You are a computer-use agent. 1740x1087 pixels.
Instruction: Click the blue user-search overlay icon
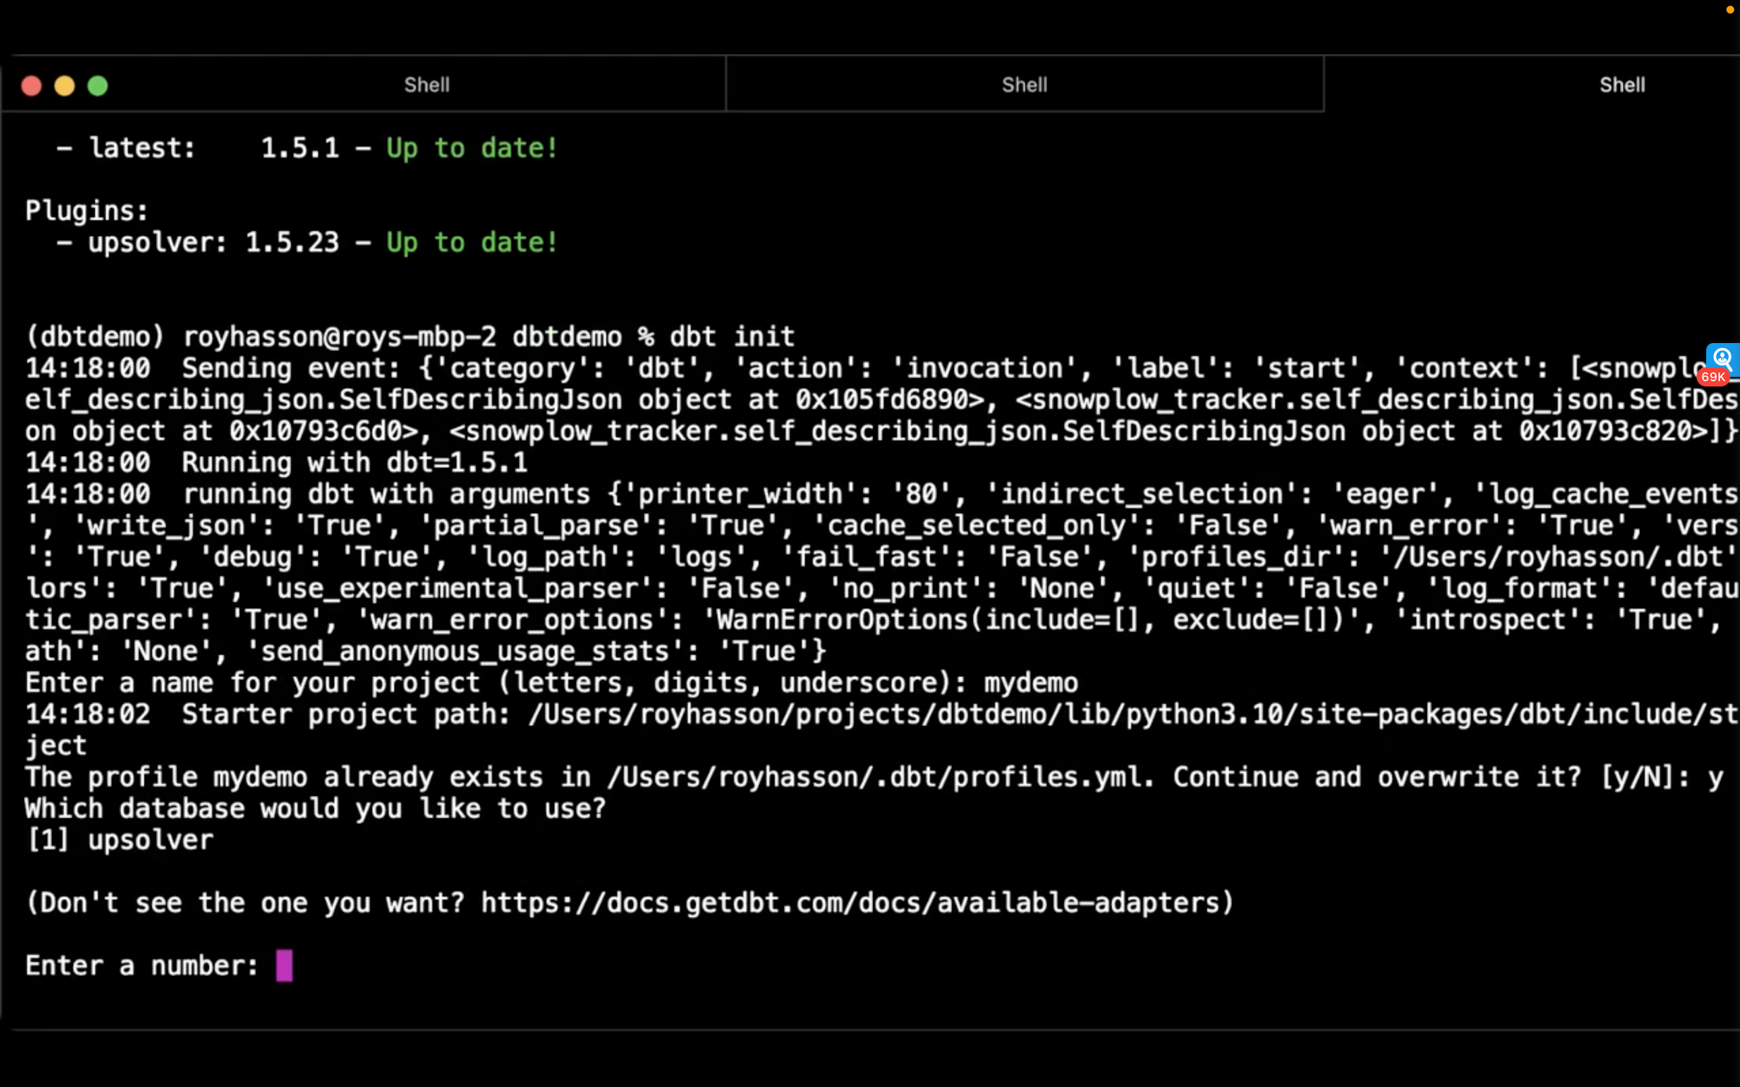(1722, 358)
